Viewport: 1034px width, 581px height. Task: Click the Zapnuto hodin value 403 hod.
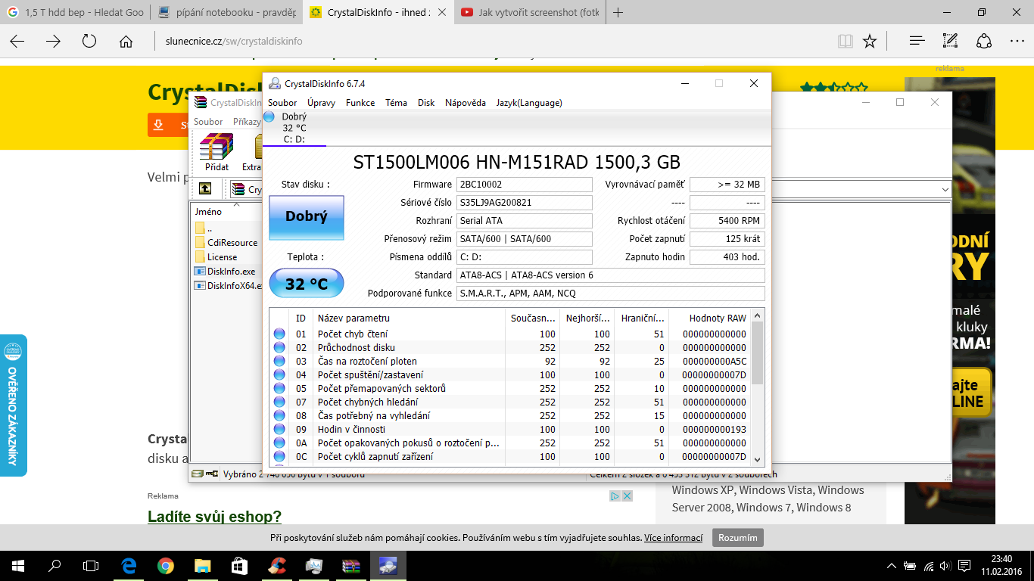click(x=727, y=257)
